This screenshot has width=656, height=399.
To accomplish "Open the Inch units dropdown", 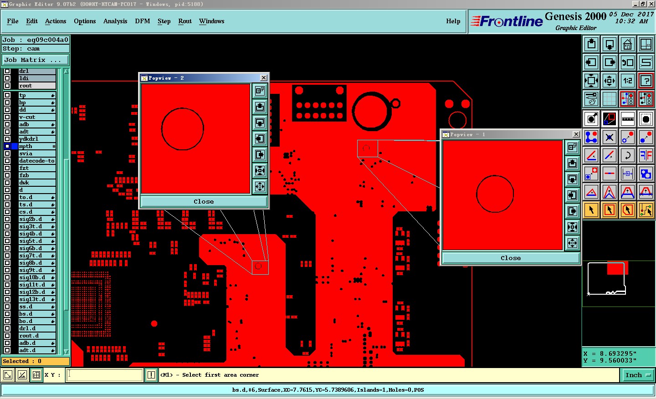I will point(638,375).
